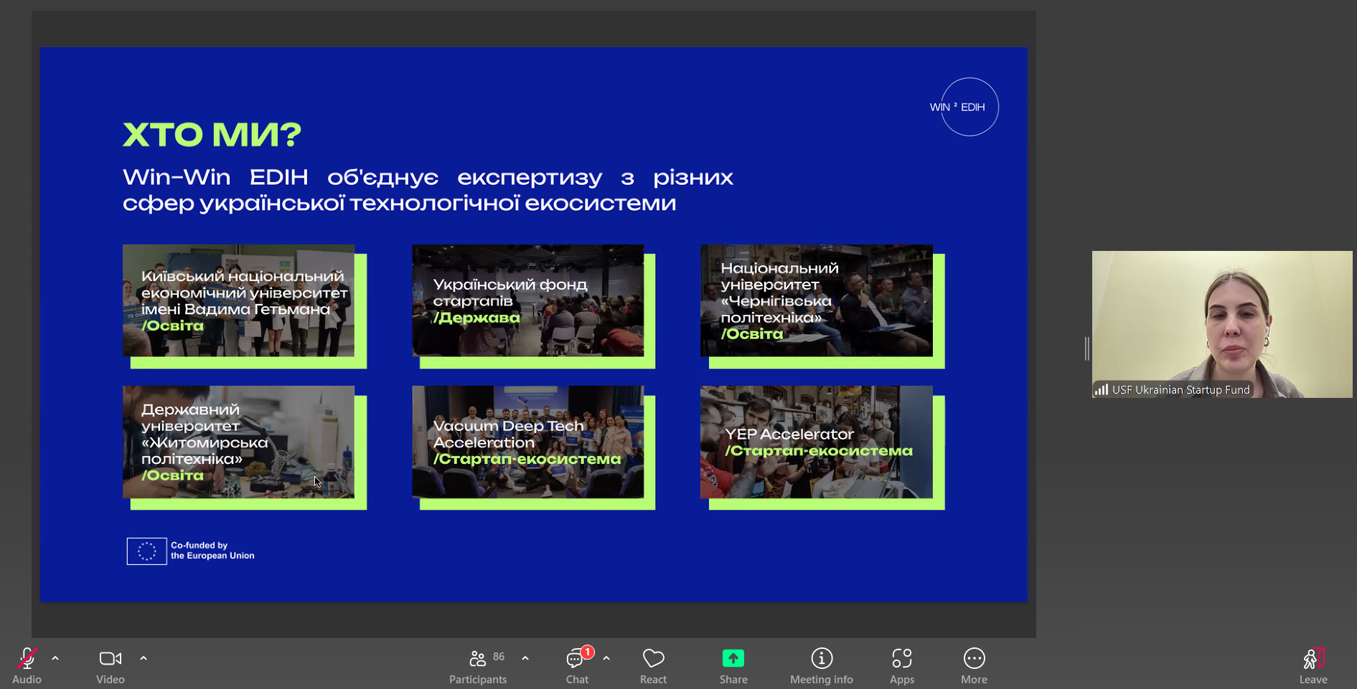Unmute the microphone via Audio icon

[27, 658]
